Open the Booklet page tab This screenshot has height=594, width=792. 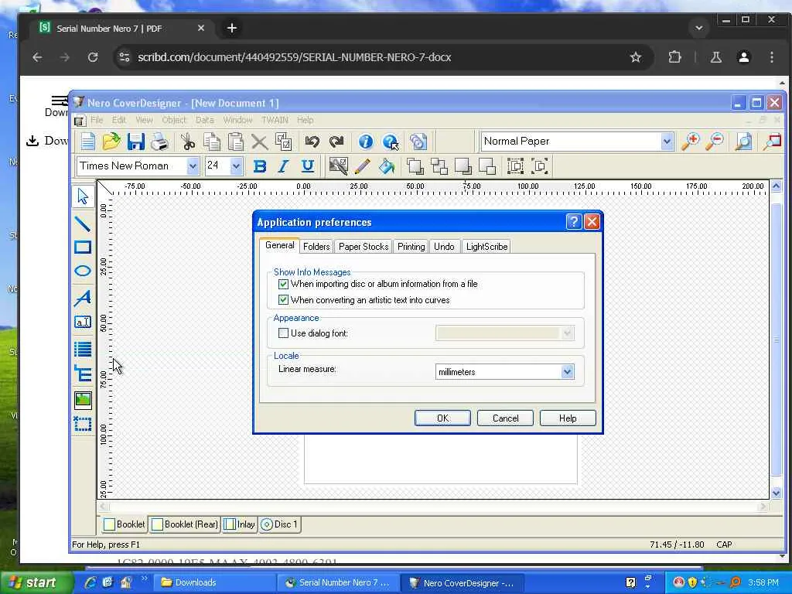pos(125,524)
